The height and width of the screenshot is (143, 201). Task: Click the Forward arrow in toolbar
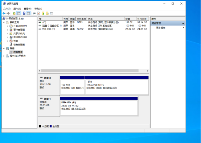8,13
